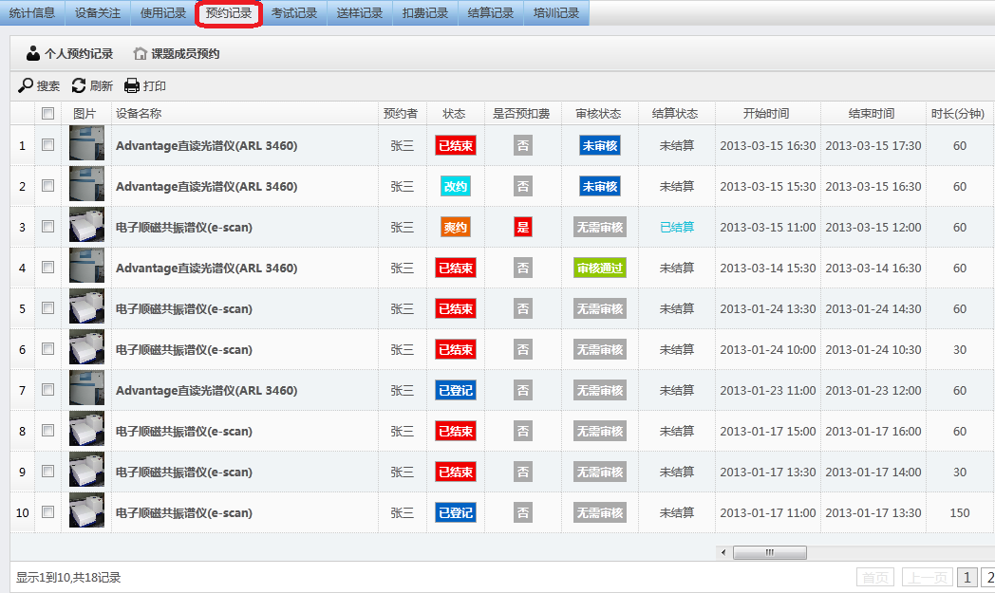
Task: Toggle the select-all checkbox in table header
Action: click(47, 114)
